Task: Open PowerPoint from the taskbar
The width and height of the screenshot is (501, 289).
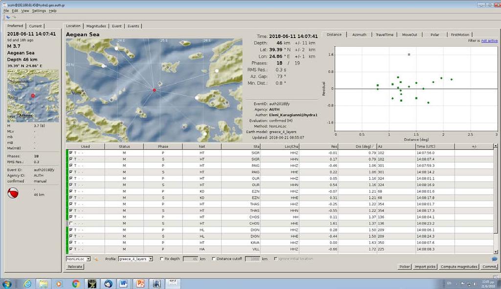Action: (x=140, y=283)
